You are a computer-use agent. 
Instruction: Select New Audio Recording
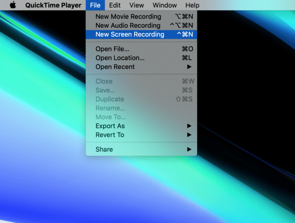tap(128, 26)
